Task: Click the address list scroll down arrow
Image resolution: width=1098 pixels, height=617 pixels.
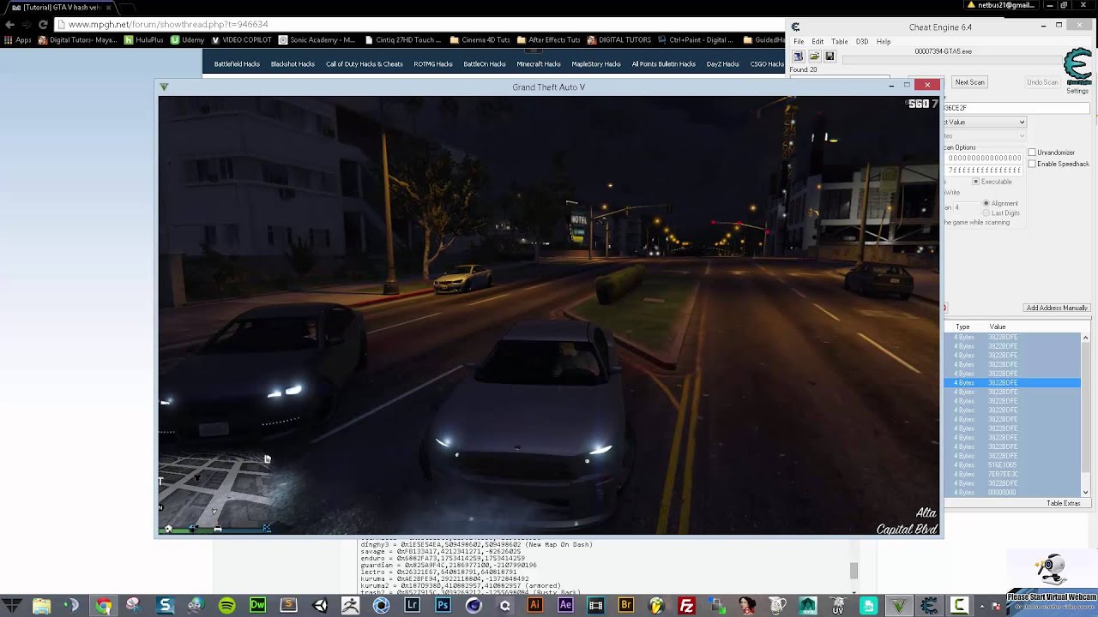Action: pyautogui.click(x=1085, y=492)
